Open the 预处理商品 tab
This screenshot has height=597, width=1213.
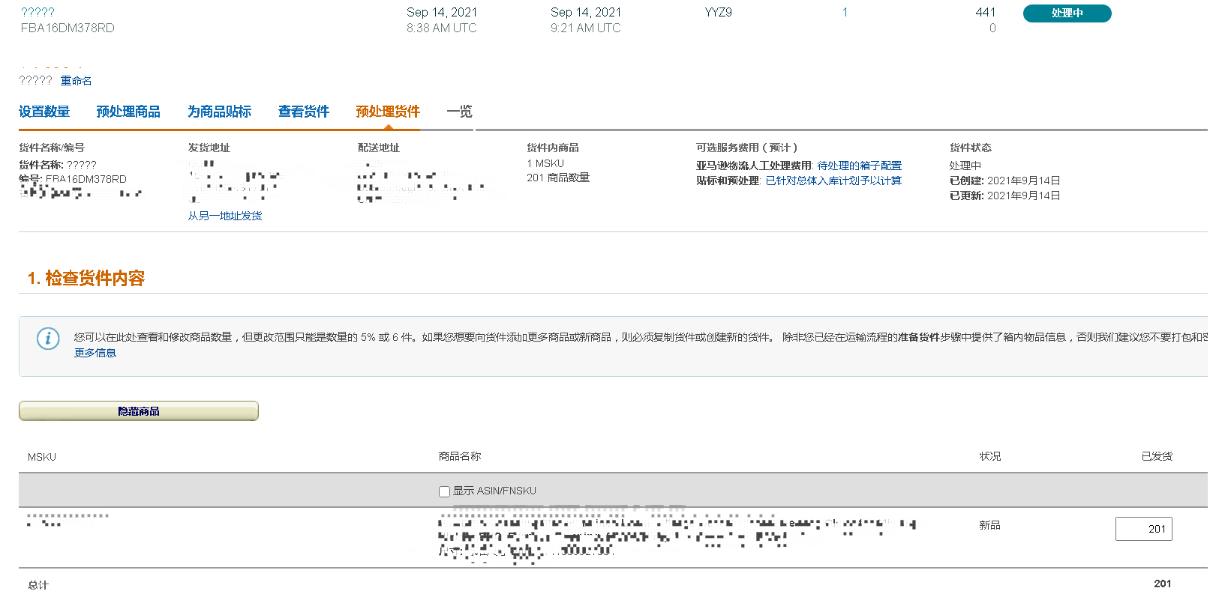coord(128,112)
